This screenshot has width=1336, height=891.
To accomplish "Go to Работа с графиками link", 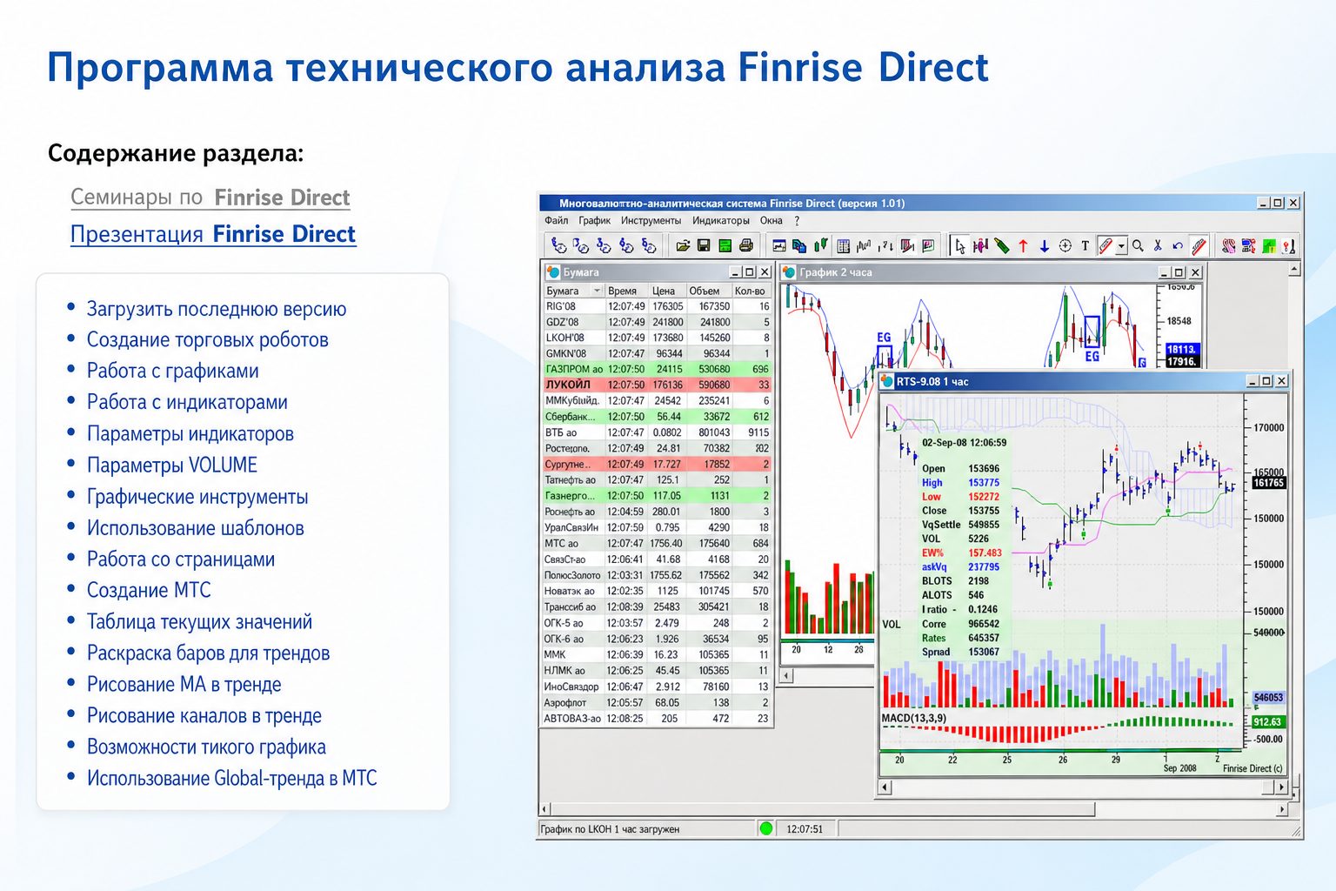I will coord(172,372).
